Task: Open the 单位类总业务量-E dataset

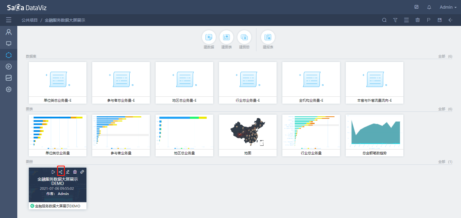Action: 58,83
